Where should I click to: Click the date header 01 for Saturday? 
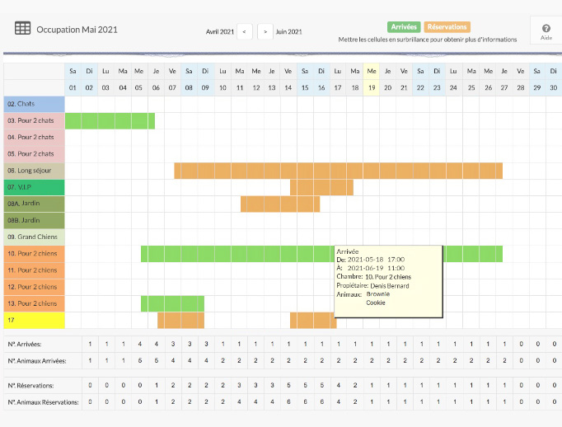click(73, 88)
